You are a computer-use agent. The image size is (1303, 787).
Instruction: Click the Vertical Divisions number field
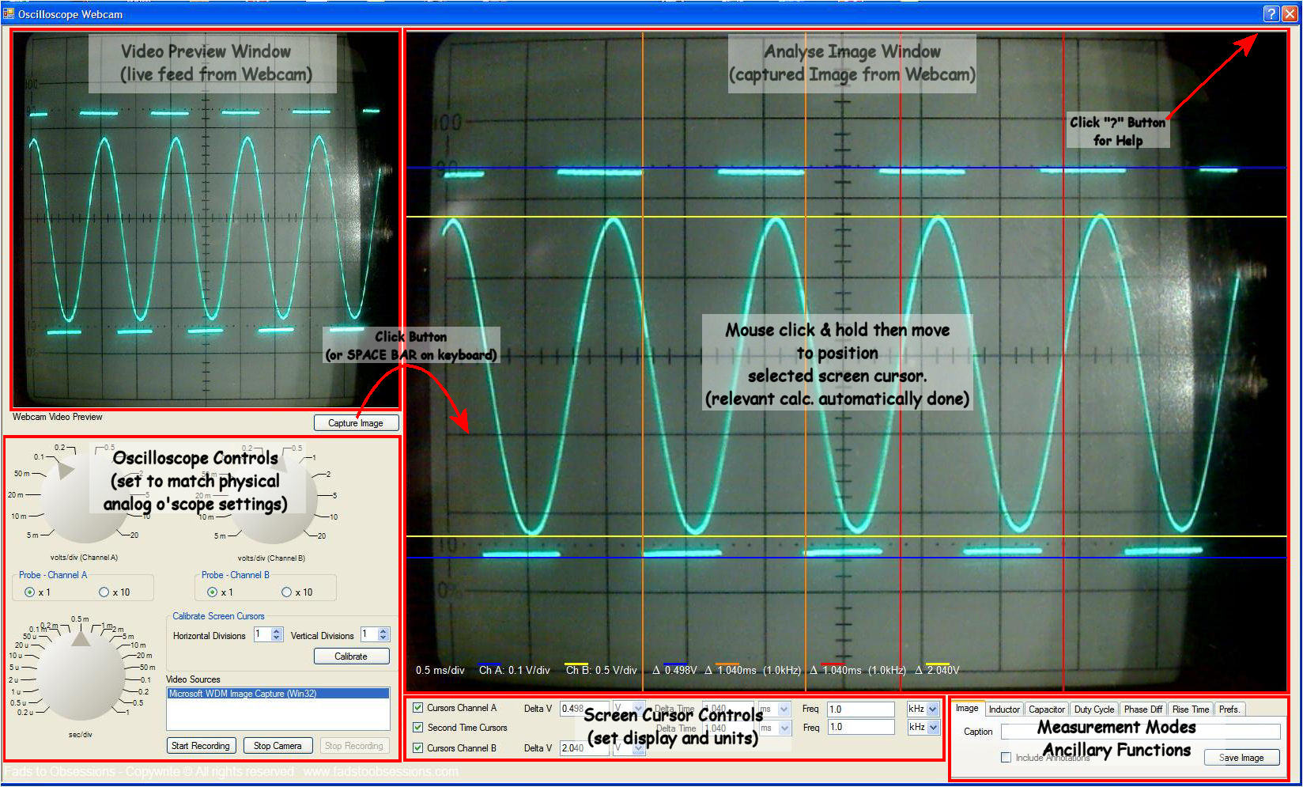(x=369, y=634)
